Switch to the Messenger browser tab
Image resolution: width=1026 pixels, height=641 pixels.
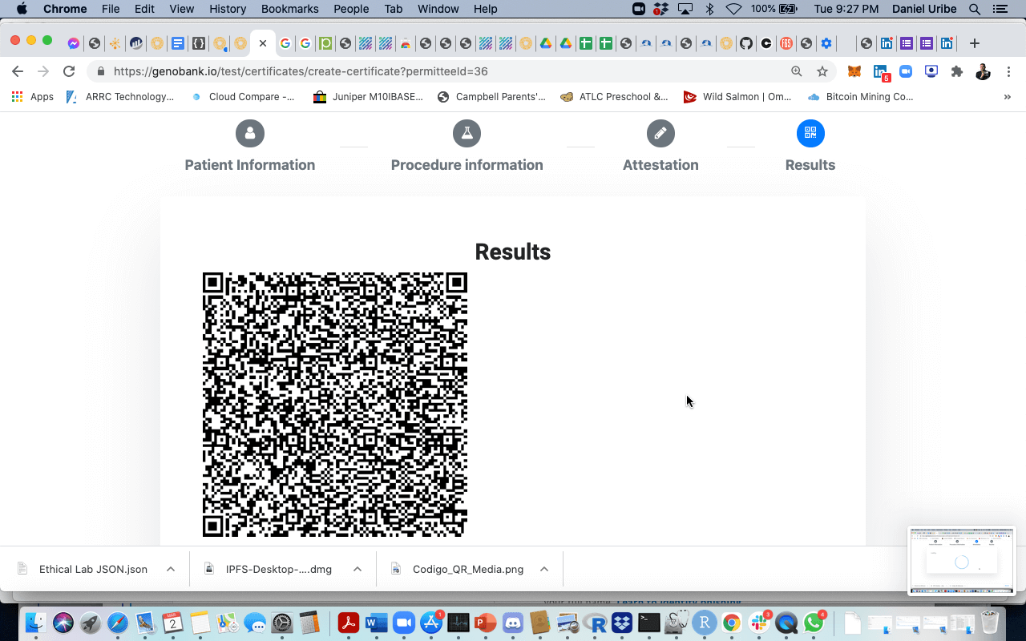click(74, 43)
